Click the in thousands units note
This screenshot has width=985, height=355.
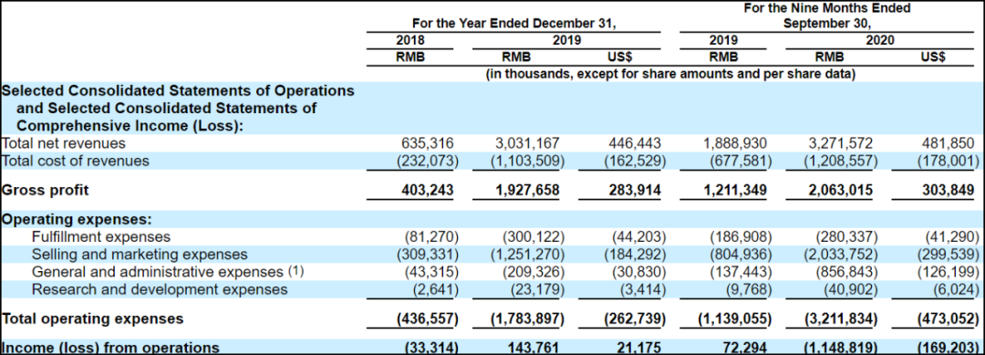671,74
